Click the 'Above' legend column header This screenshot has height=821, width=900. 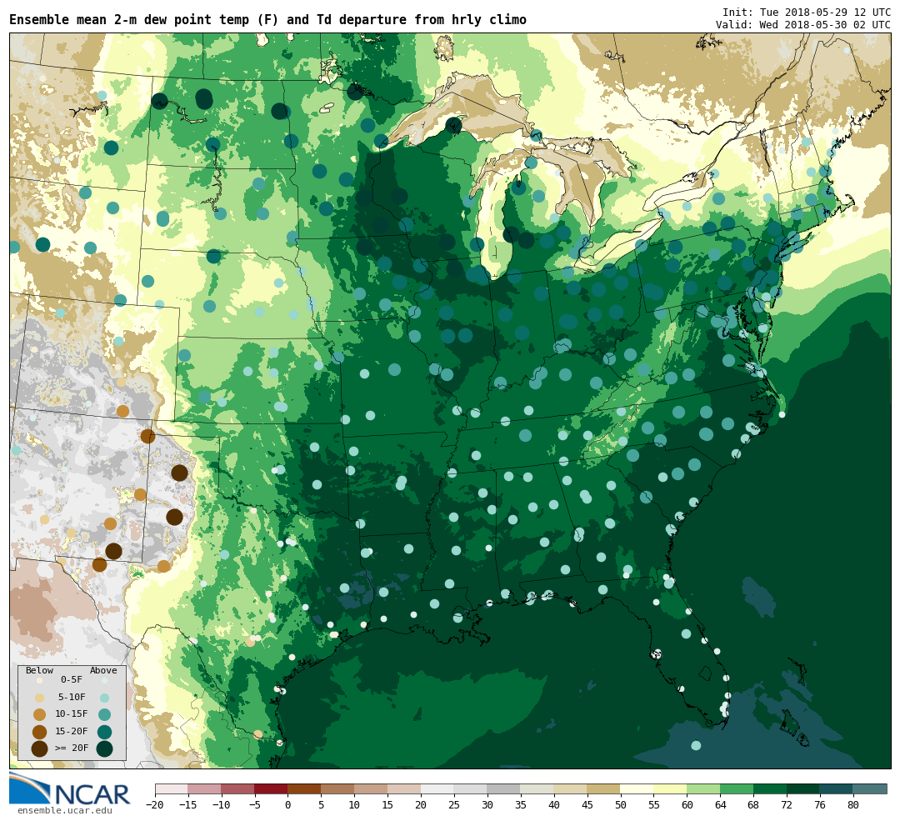click(x=103, y=670)
